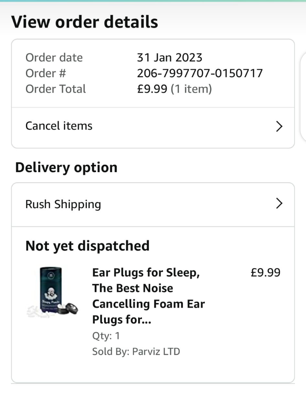Choose the Rush Shipping delivery text
This screenshot has width=306, height=393.
pos(63,204)
